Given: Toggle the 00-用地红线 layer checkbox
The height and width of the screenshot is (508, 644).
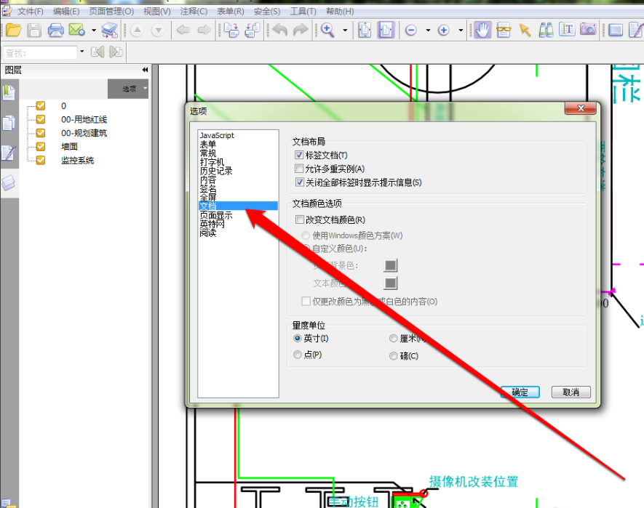Looking at the screenshot, I should point(41,119).
